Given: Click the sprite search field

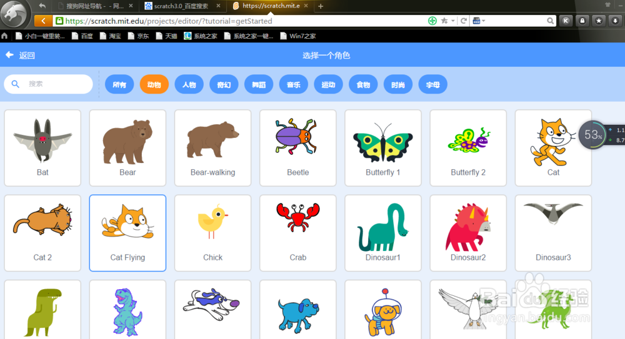Looking at the screenshot, I should (49, 84).
